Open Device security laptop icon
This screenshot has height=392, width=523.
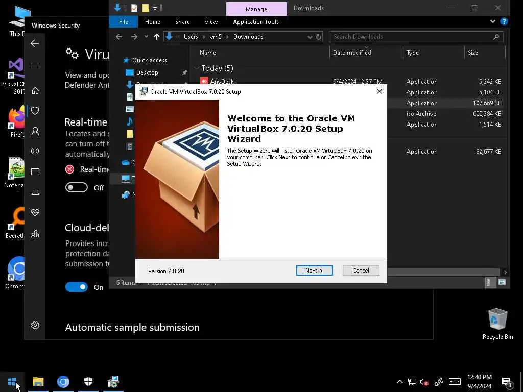(35, 192)
